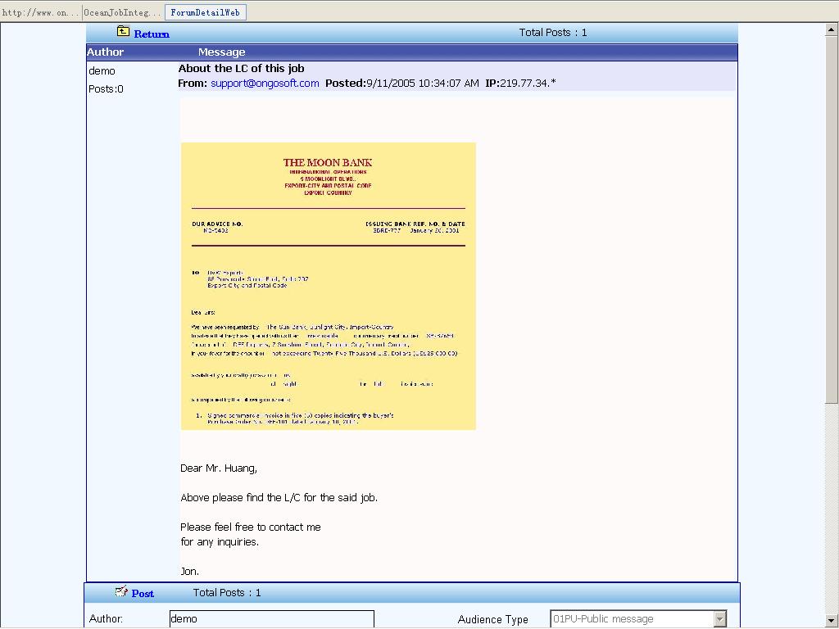Click the Return folder icon
Image resolution: width=839 pixels, height=629 pixels.
coord(123,32)
